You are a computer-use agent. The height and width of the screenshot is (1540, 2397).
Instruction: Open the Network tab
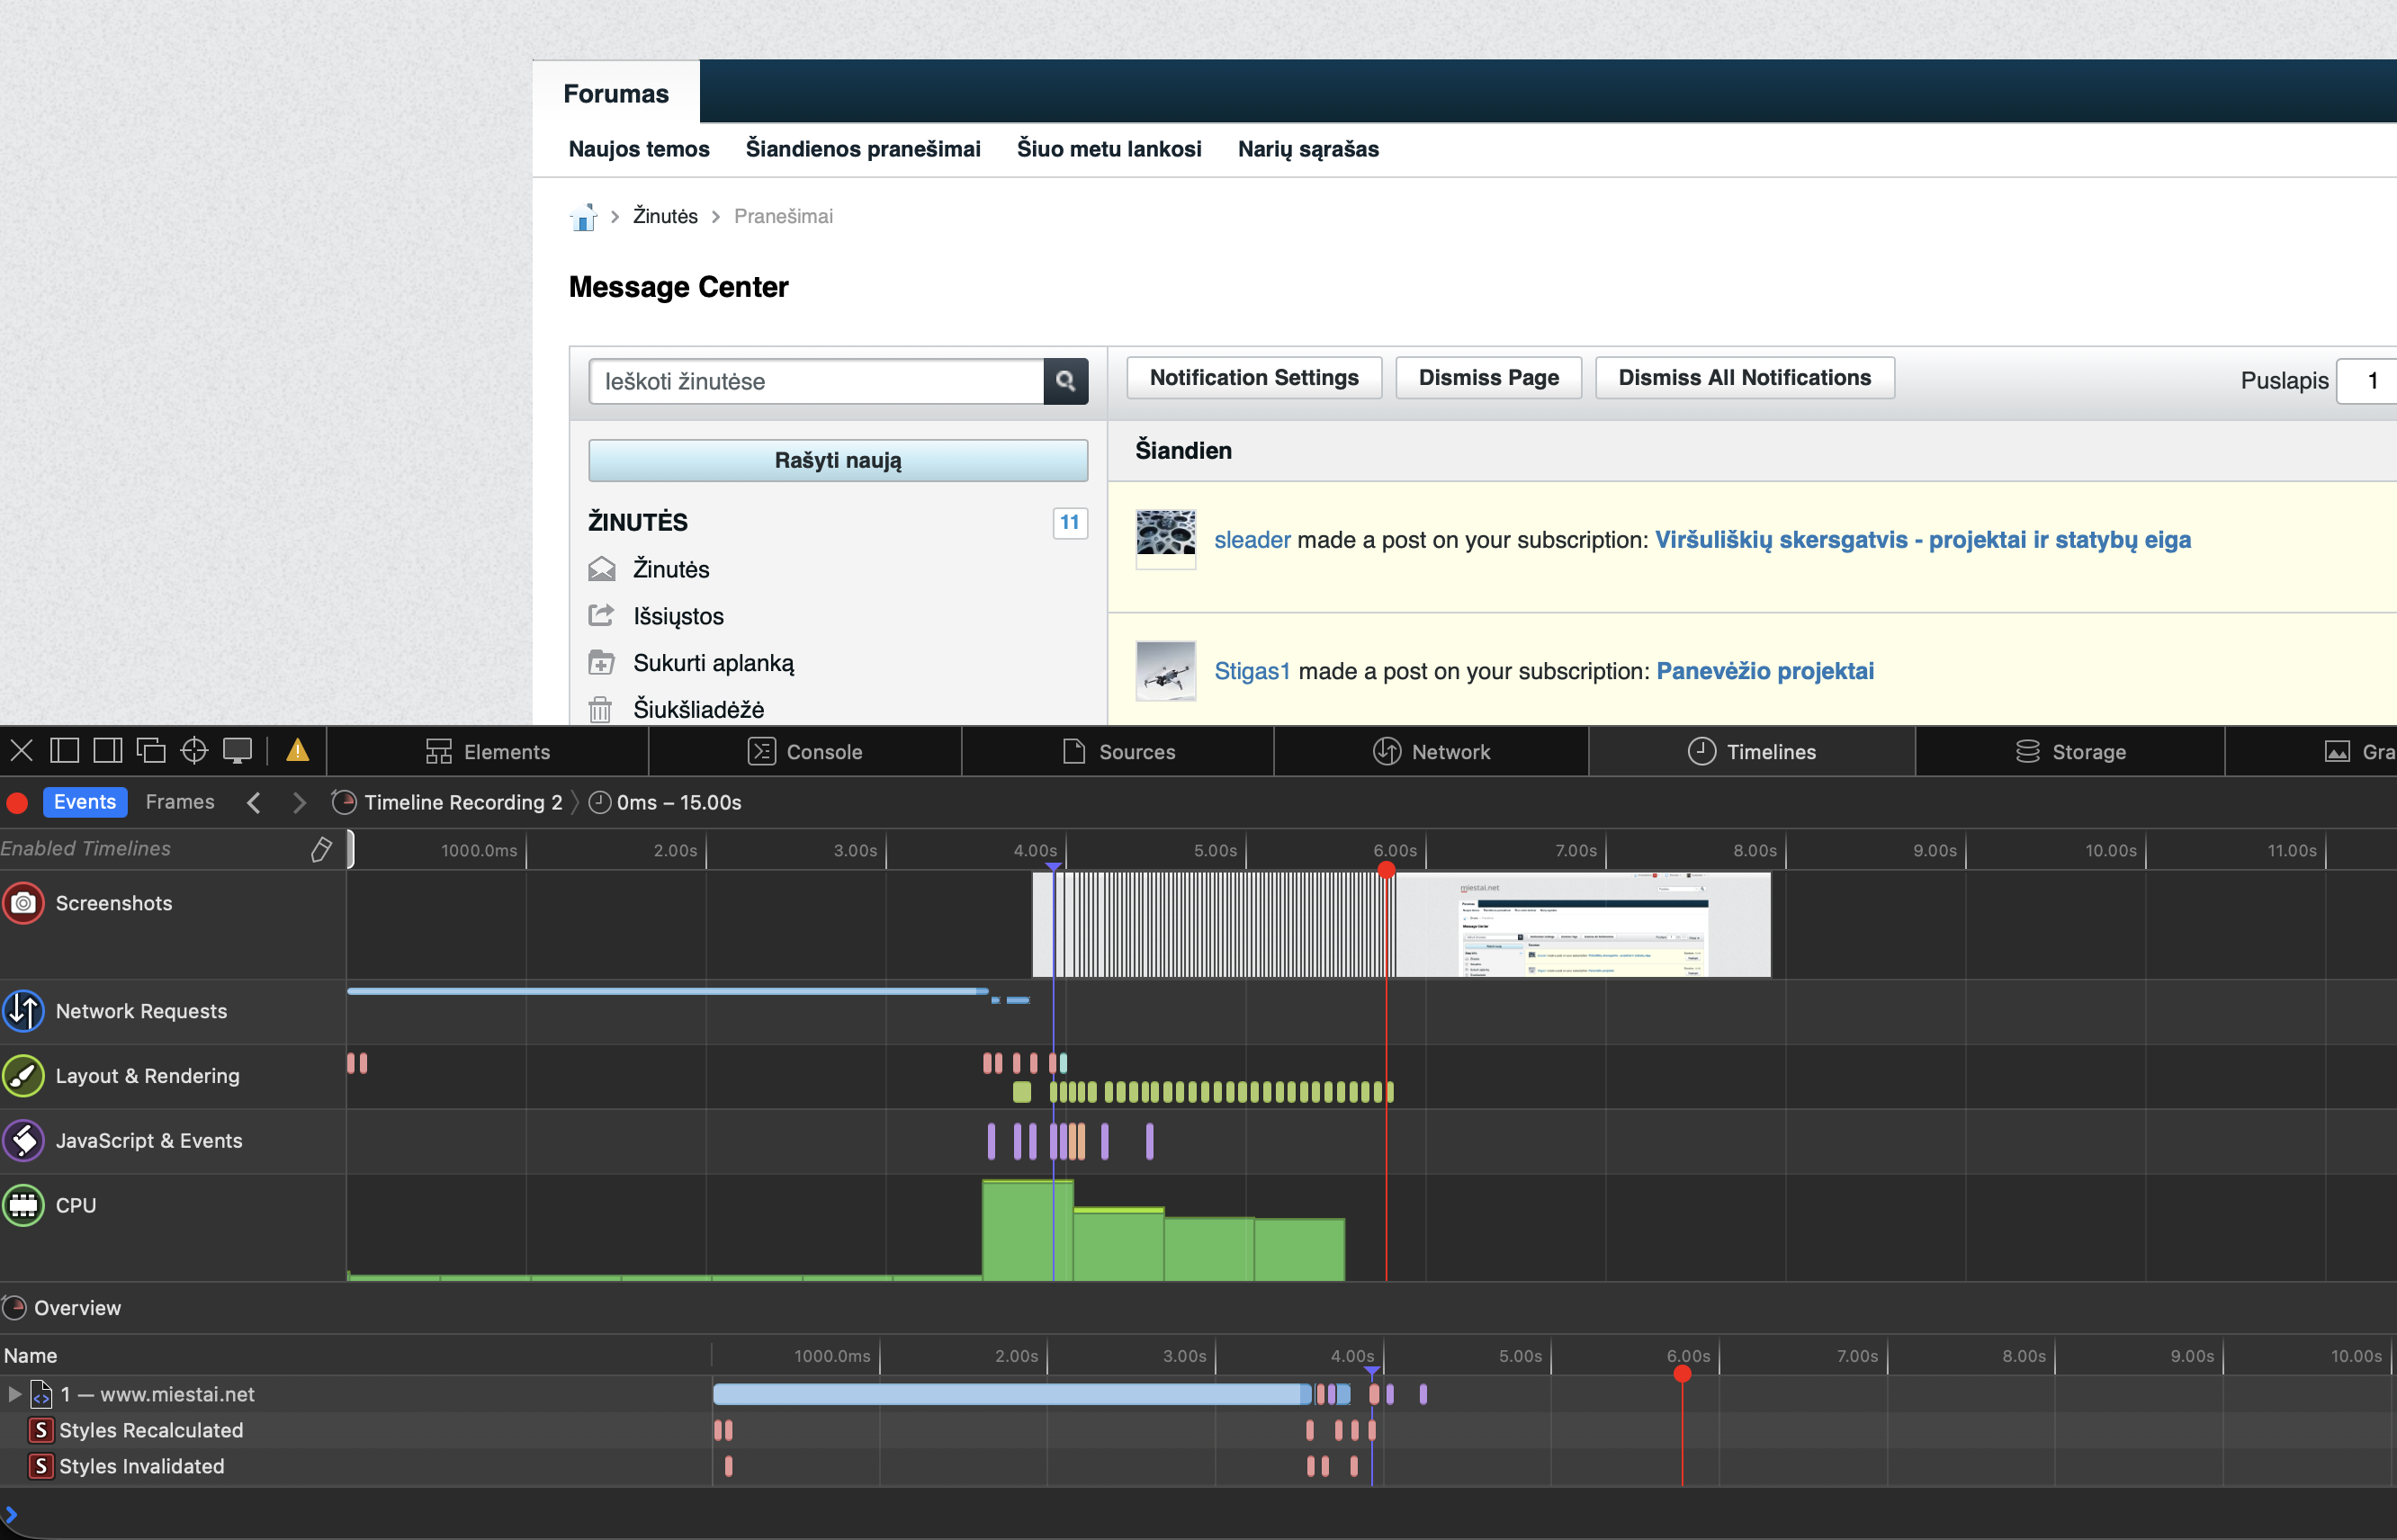tap(1431, 752)
